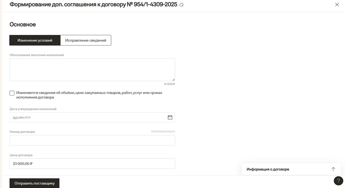This screenshot has height=188, width=345.
Task: Select the Цена договора field showing 33 000.00 ₽
Action: point(92,164)
